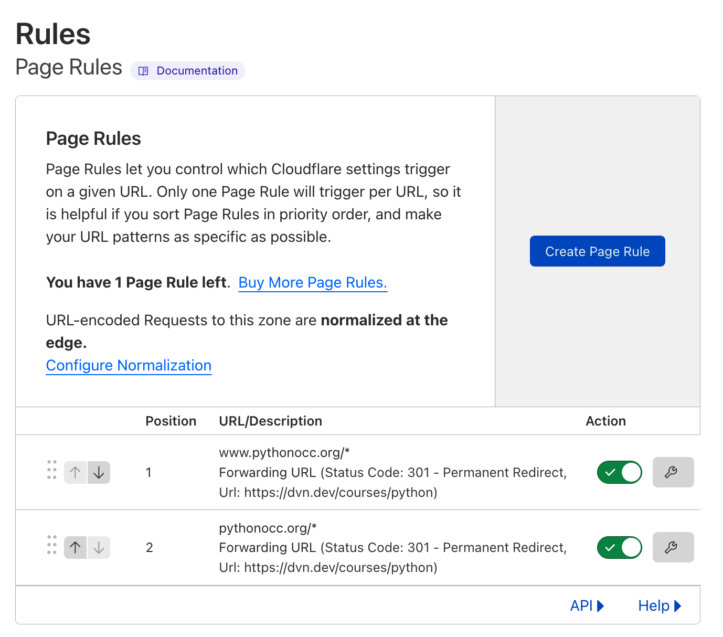Screen dimensions: 723x637
Task: Click Create Page Rule button
Action: pos(598,251)
